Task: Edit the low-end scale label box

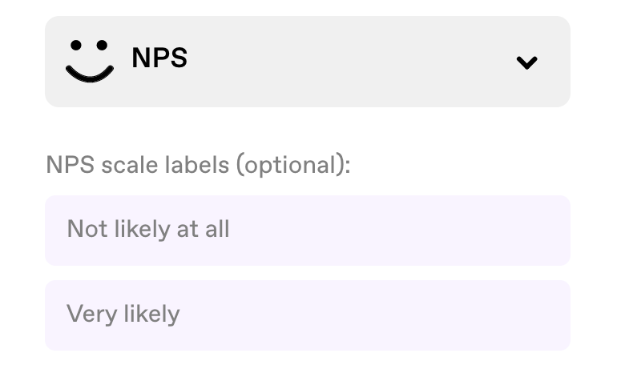Action: pyautogui.click(x=308, y=231)
